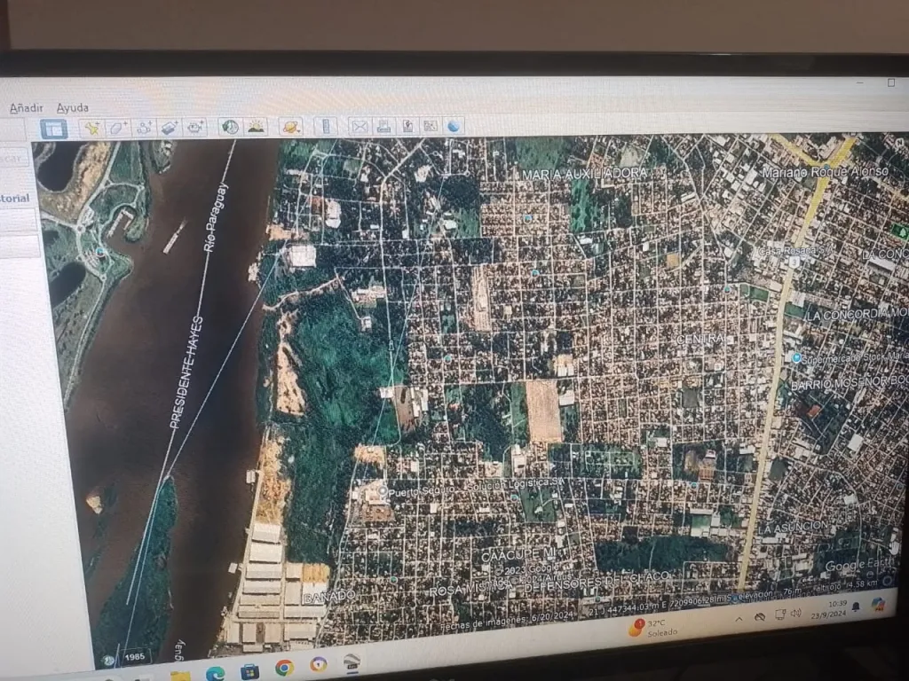Click the notification bell in the taskbar
909x681 pixels.
pos(856,607)
